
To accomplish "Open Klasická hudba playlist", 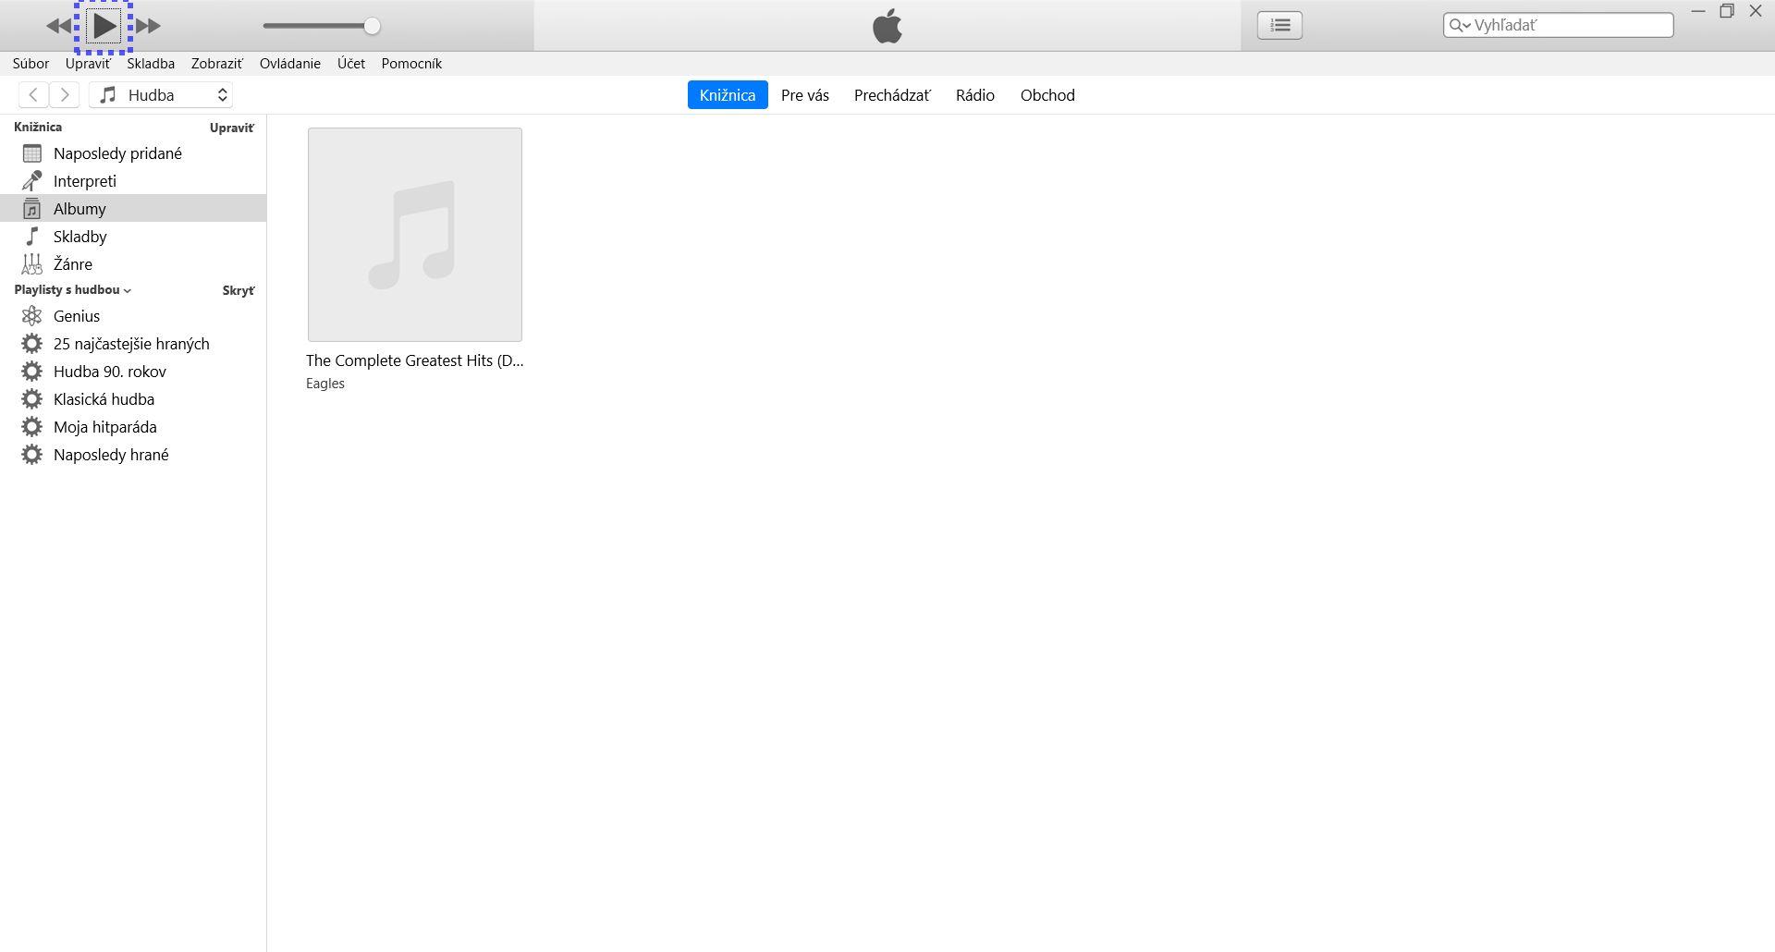I will click(x=133, y=399).
